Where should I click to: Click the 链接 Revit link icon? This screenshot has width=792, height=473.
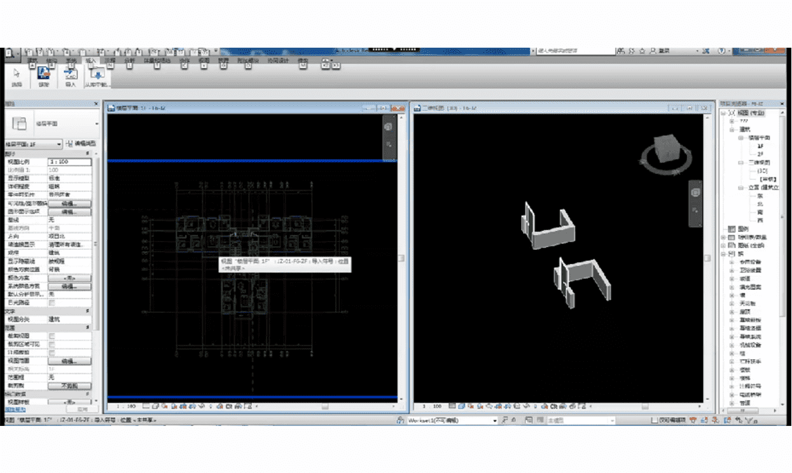coord(43,73)
